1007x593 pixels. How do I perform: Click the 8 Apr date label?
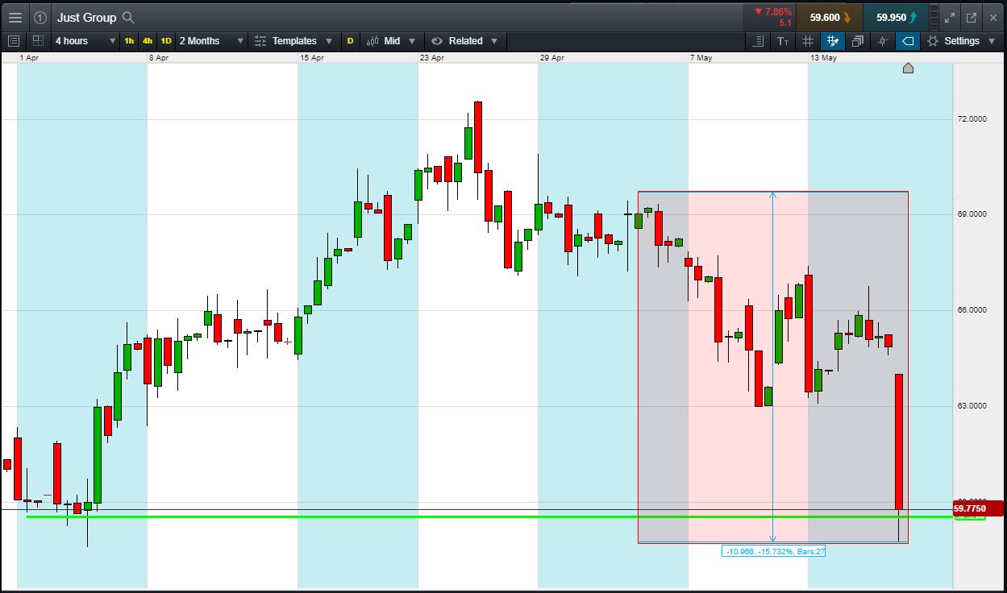point(159,58)
